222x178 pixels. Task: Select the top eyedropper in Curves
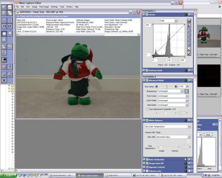pos(189,30)
